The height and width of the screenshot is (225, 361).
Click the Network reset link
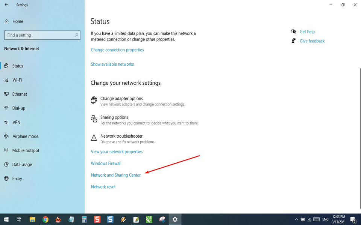tap(103, 187)
